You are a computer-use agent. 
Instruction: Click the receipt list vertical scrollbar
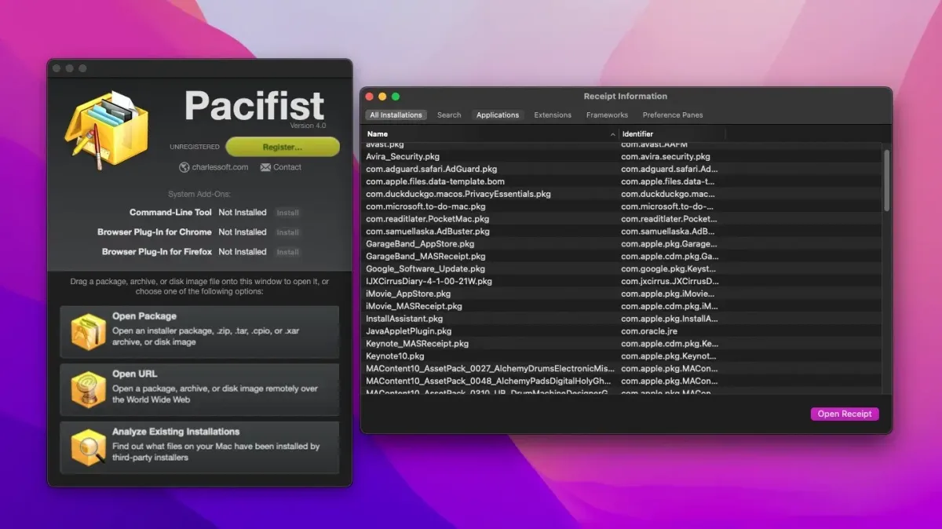pyautogui.click(x=886, y=181)
